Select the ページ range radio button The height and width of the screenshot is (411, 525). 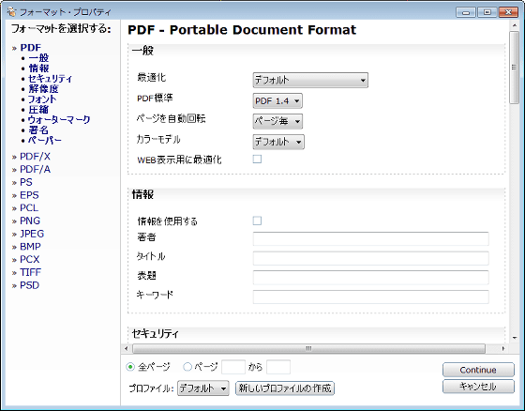187,367
